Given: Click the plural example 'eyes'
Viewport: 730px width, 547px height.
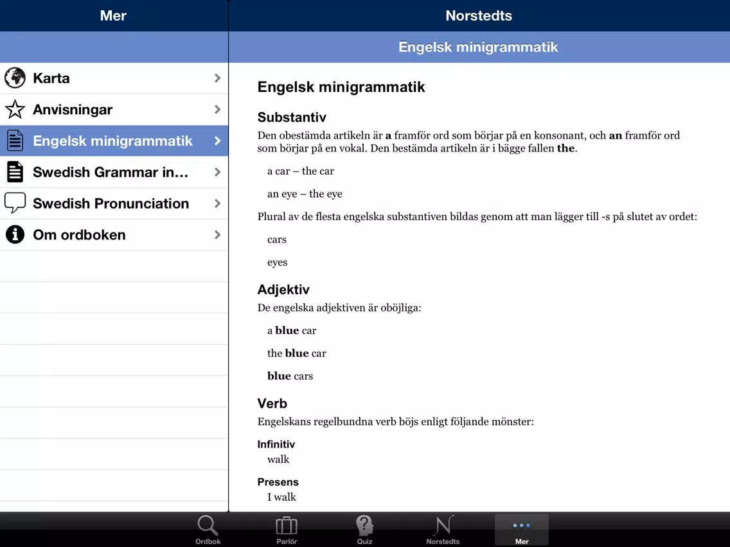Looking at the screenshot, I should coord(277,263).
